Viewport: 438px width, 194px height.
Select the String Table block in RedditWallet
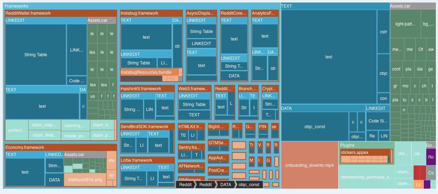36,55
